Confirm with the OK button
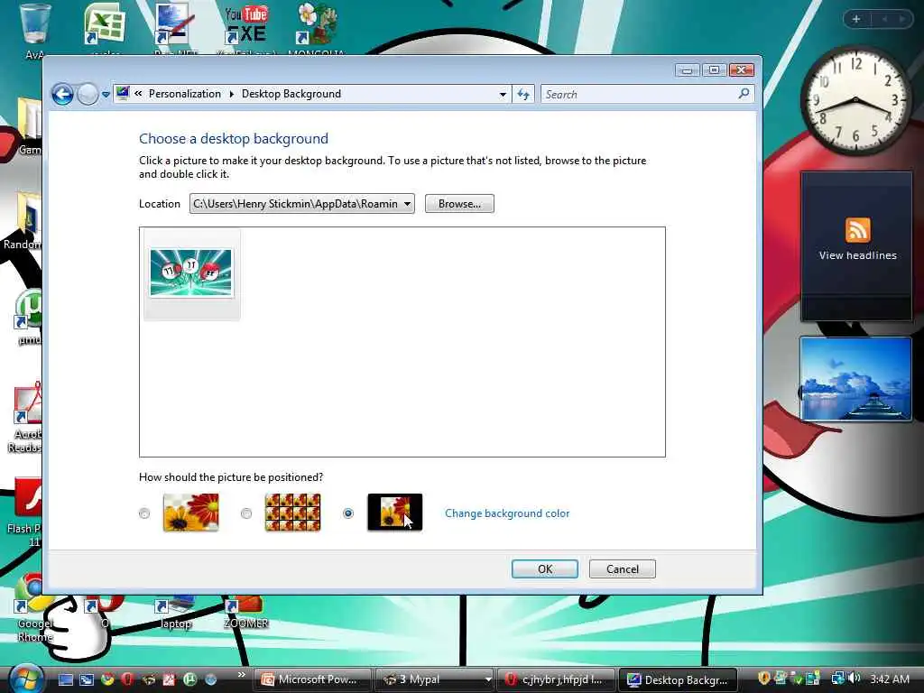924x693 pixels. pos(544,569)
